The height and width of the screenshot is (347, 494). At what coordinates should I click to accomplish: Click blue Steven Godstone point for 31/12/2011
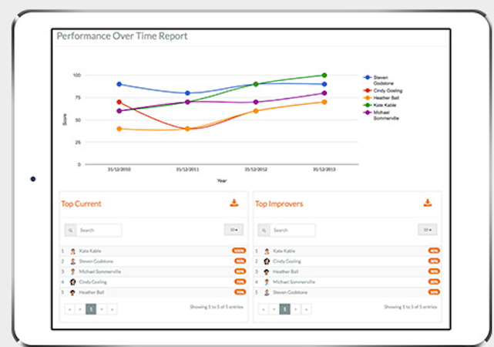pos(187,93)
